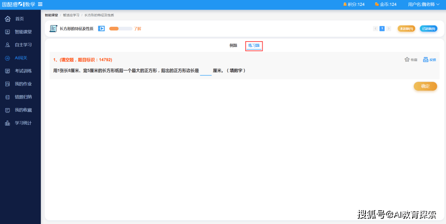Click the 自主学习 person icon
The image size is (446, 224).
[x=8, y=45]
